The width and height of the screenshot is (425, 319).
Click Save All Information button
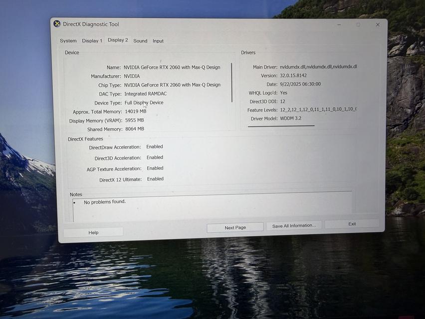pyautogui.click(x=294, y=226)
